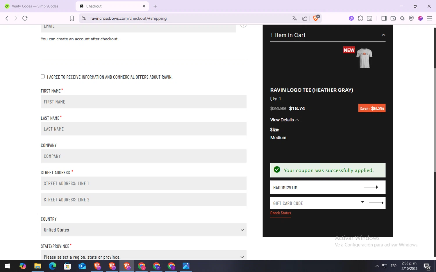
Task: Toggle the browser sidebar icon
Action: click(384, 18)
